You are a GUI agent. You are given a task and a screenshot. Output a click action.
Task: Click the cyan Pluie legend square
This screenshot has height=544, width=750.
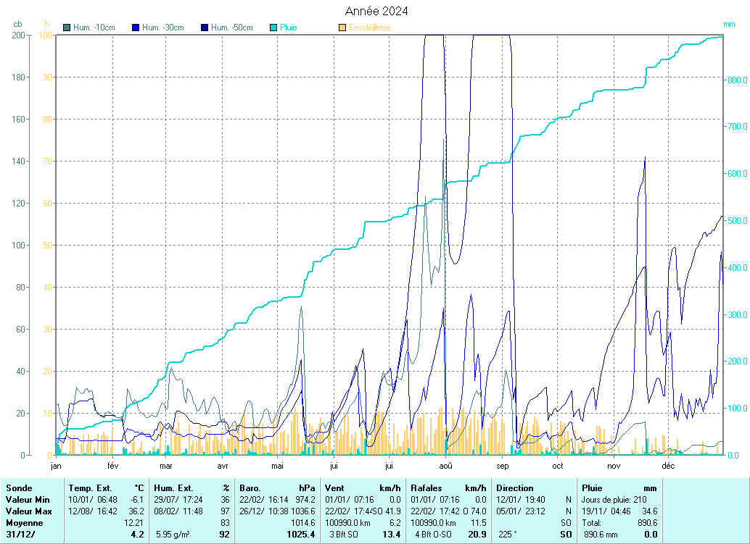[x=273, y=28]
